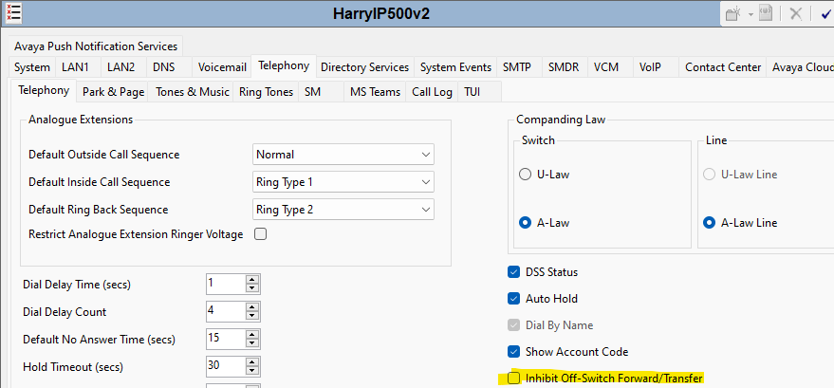Open the Avaya Push Notification Services tab
The image size is (834, 388).
(x=96, y=46)
